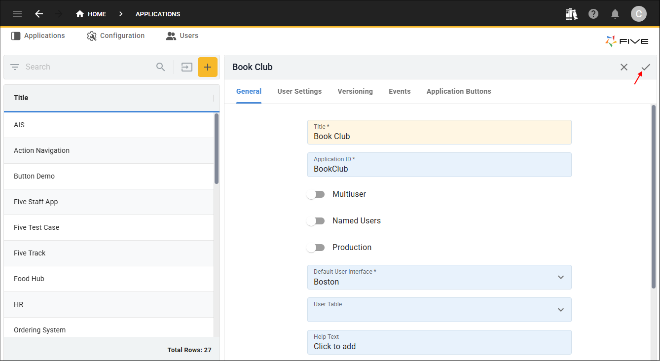660x361 pixels.
Task: Click the Application ID field
Action: (439, 165)
